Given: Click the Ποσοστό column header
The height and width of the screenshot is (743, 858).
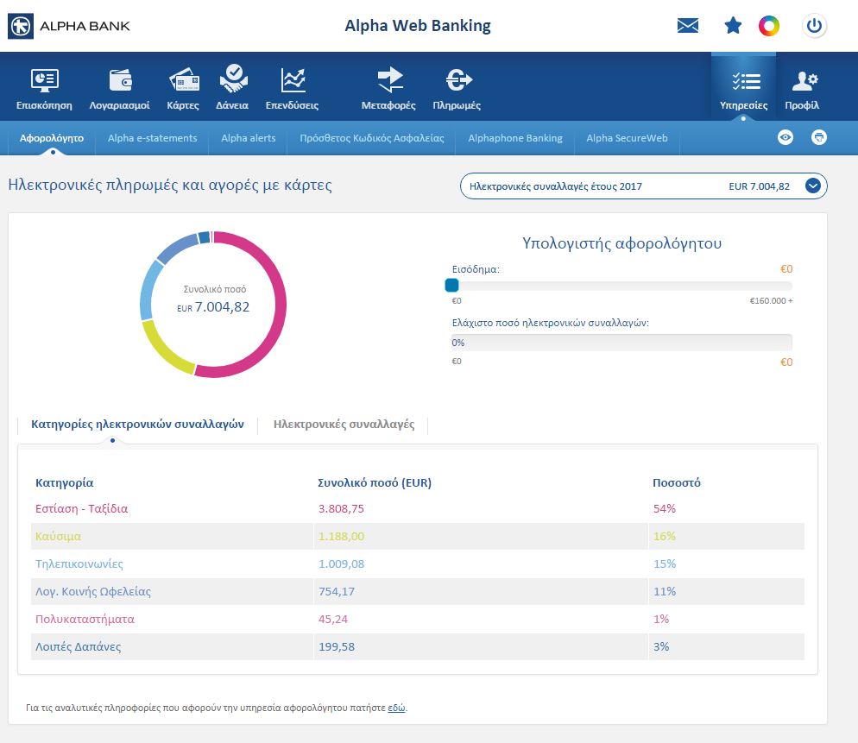Looking at the screenshot, I should [x=677, y=482].
